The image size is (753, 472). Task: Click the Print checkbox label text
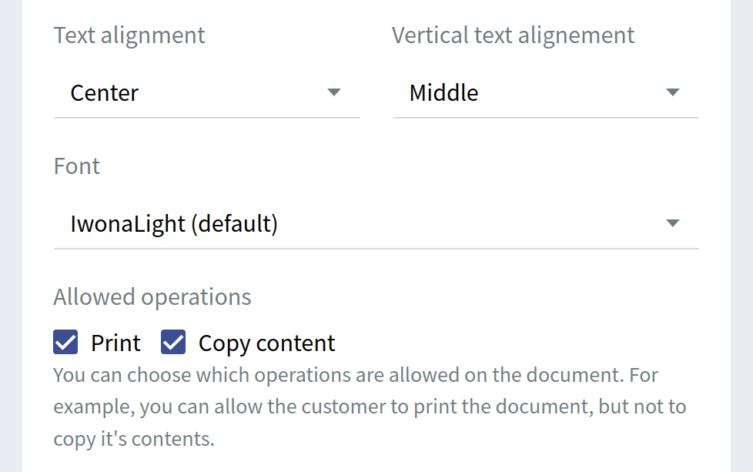116,342
